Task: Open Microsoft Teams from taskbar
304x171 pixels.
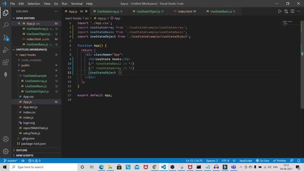Action: [234, 167]
